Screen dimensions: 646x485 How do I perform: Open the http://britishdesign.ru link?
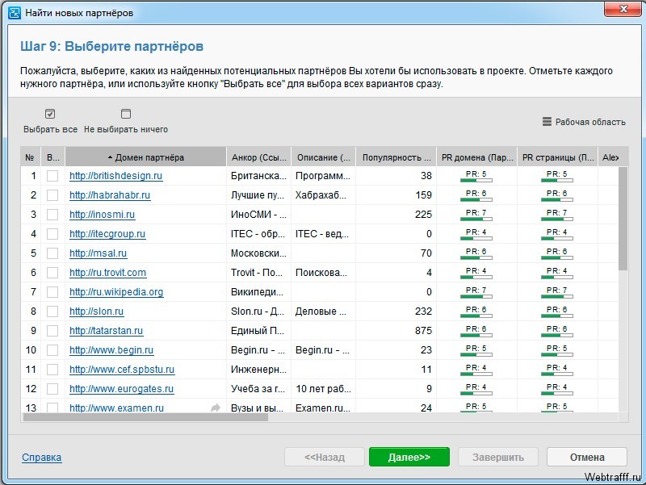click(x=115, y=176)
